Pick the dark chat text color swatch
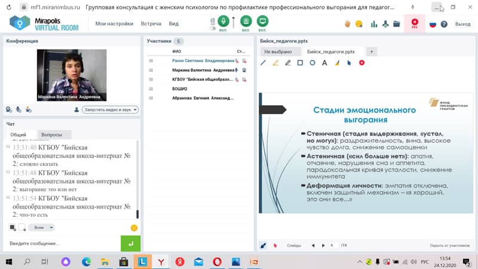Viewport: 478px width, 269px height. click(12, 227)
